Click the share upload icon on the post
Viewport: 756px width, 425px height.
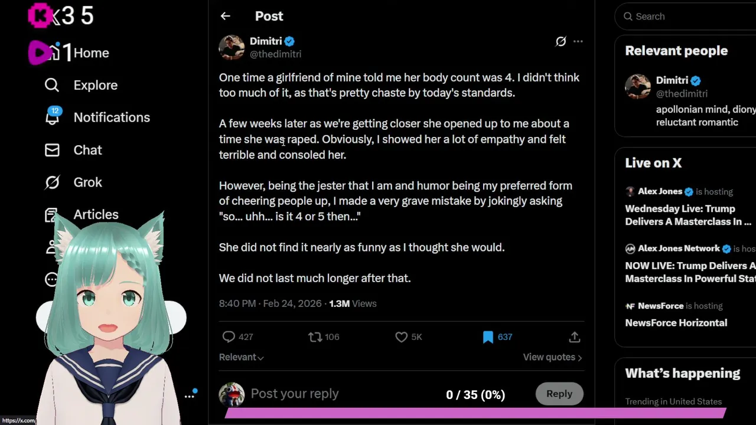pos(574,337)
